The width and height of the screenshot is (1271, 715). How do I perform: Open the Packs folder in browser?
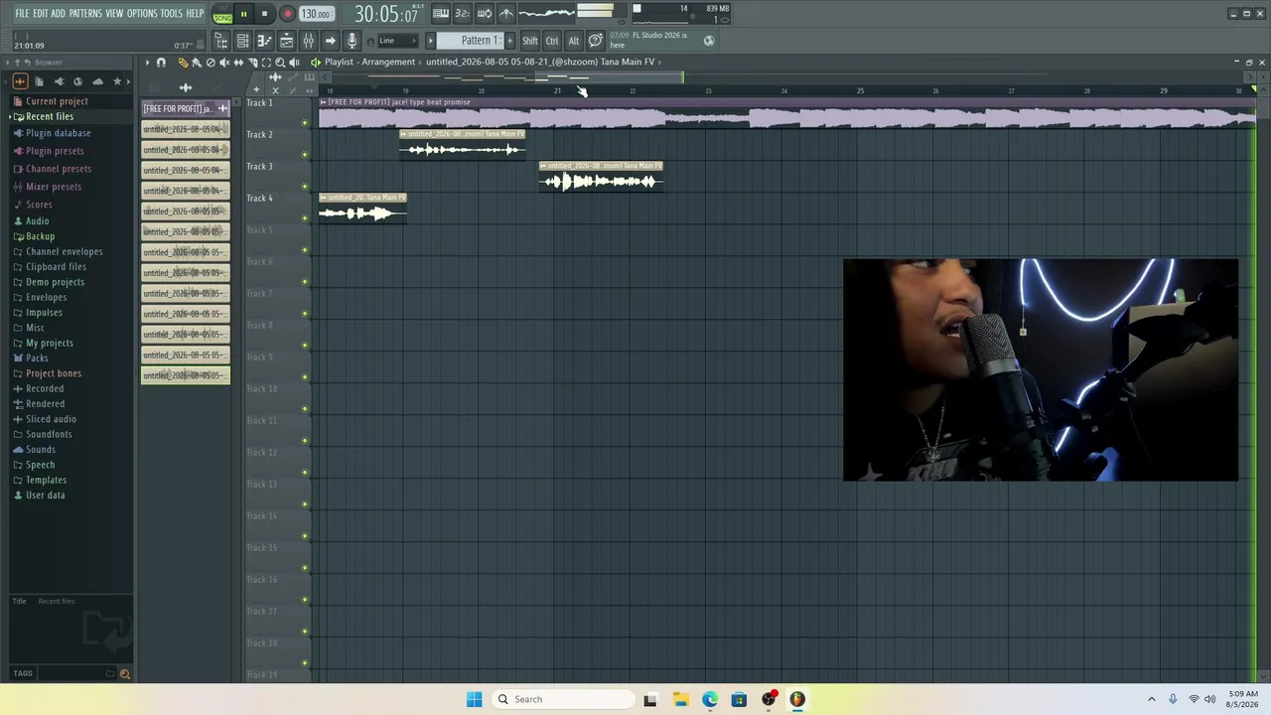[x=37, y=358]
